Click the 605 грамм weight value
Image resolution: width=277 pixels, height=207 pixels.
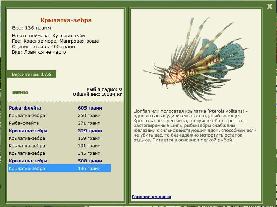[x=90, y=108]
